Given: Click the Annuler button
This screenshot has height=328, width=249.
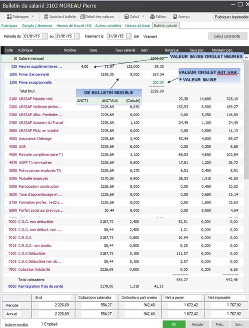Looking at the screenshot, I should [197, 324].
